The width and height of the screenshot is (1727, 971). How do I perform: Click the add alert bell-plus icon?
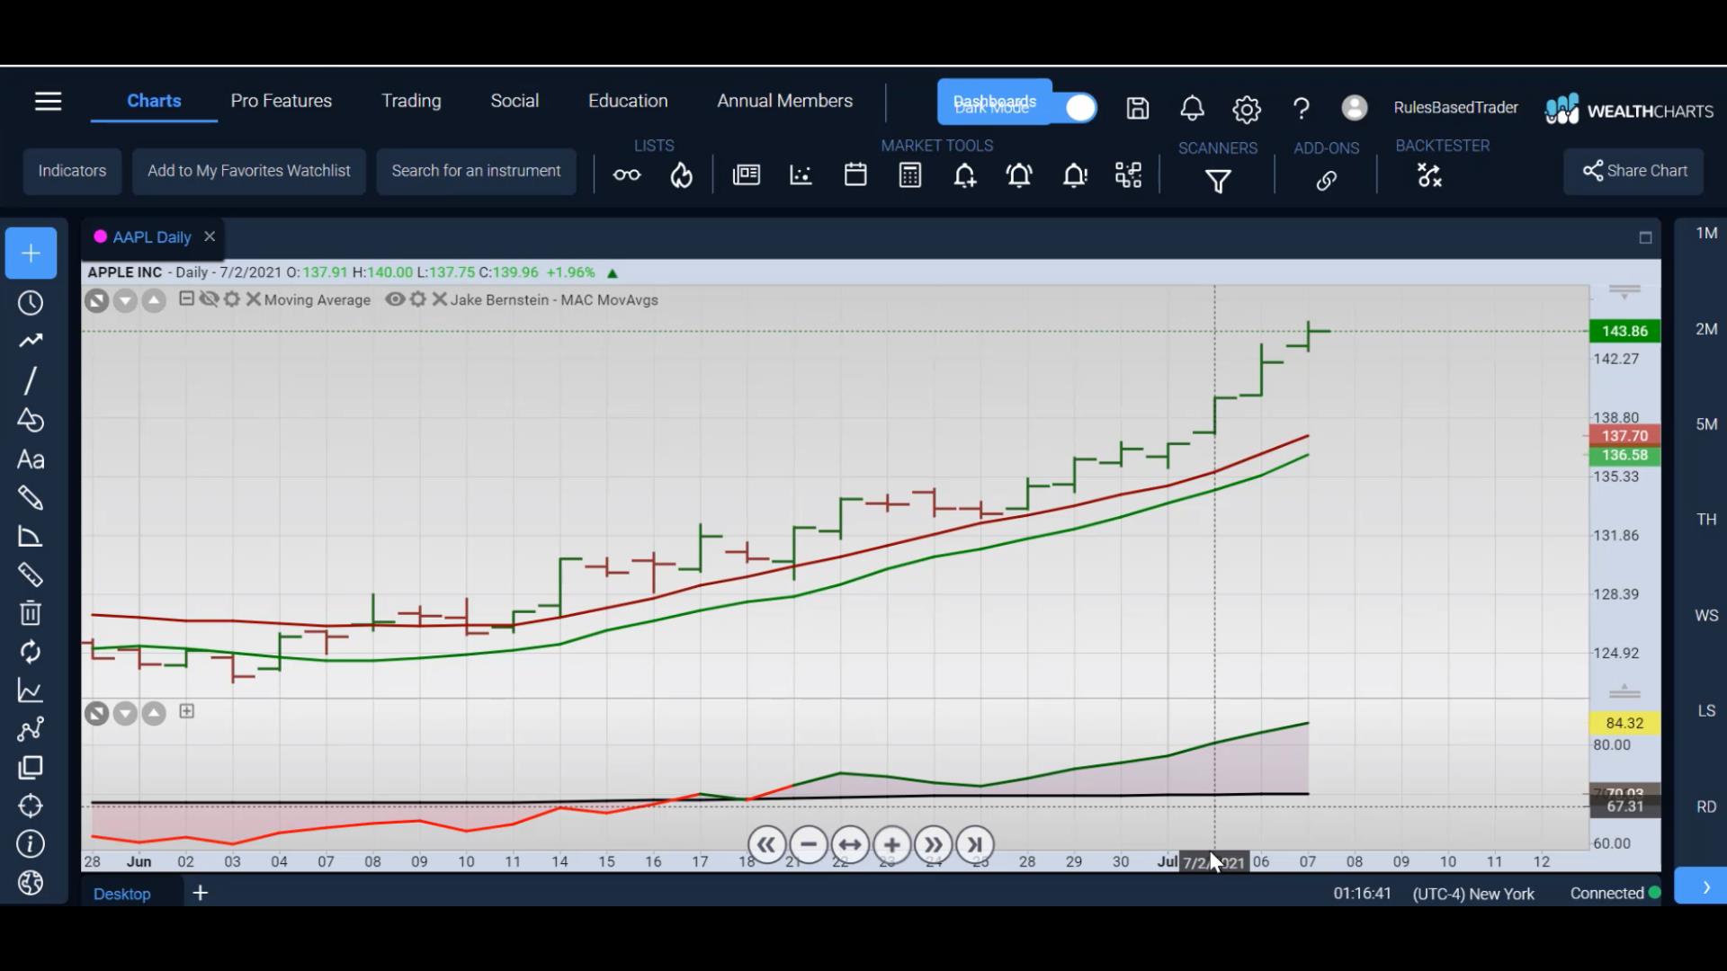pyautogui.click(x=965, y=175)
